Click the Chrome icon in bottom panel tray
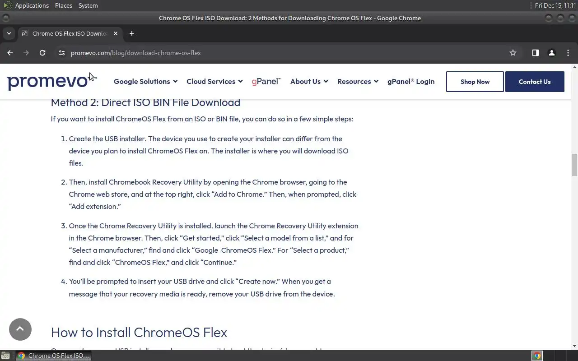 [x=537, y=356]
